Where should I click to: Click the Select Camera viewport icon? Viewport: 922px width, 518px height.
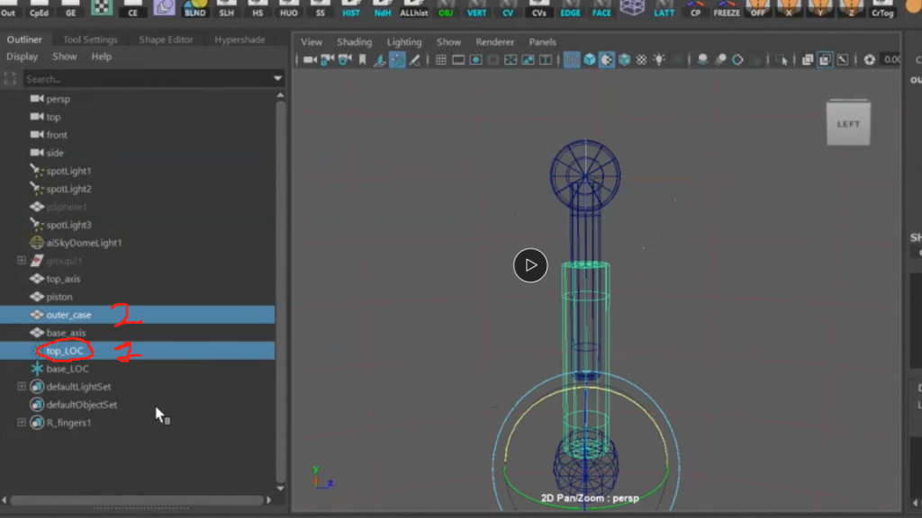(x=310, y=60)
